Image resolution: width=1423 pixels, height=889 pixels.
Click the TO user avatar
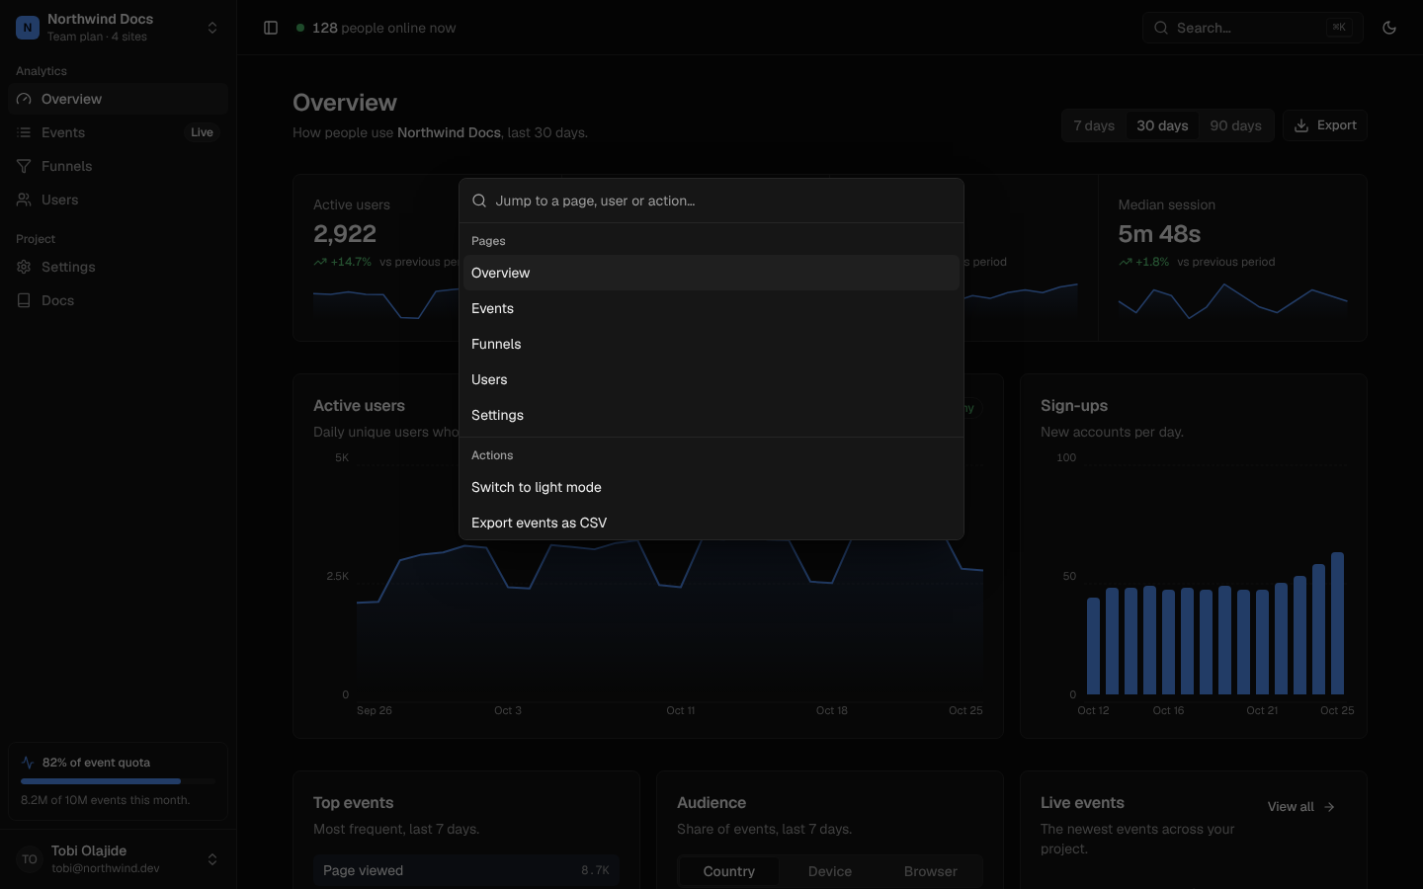click(30, 859)
